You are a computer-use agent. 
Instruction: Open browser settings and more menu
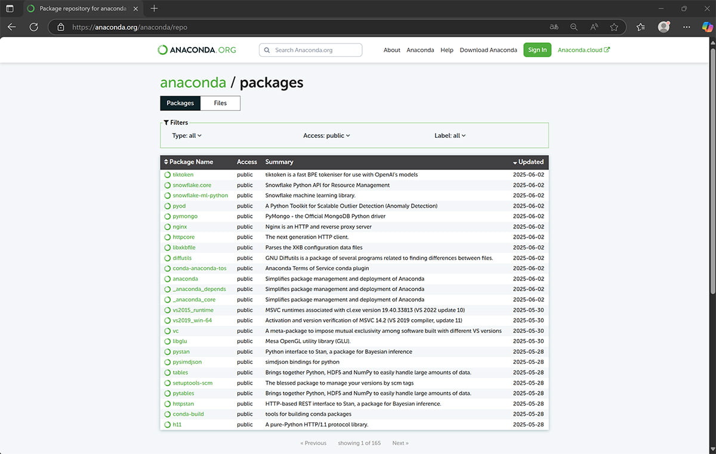click(x=687, y=27)
